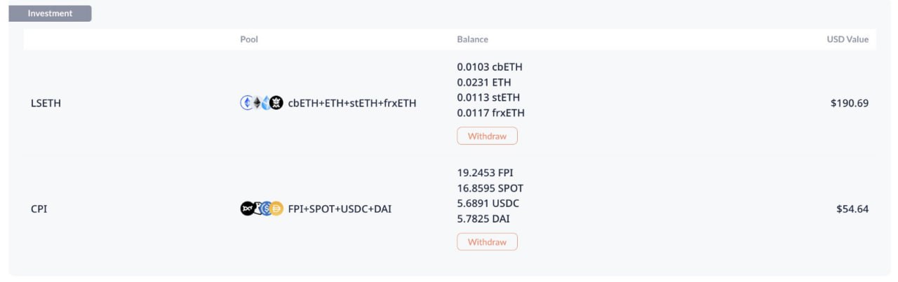Select the LSETH row name
The width and height of the screenshot is (898, 282).
(46, 103)
